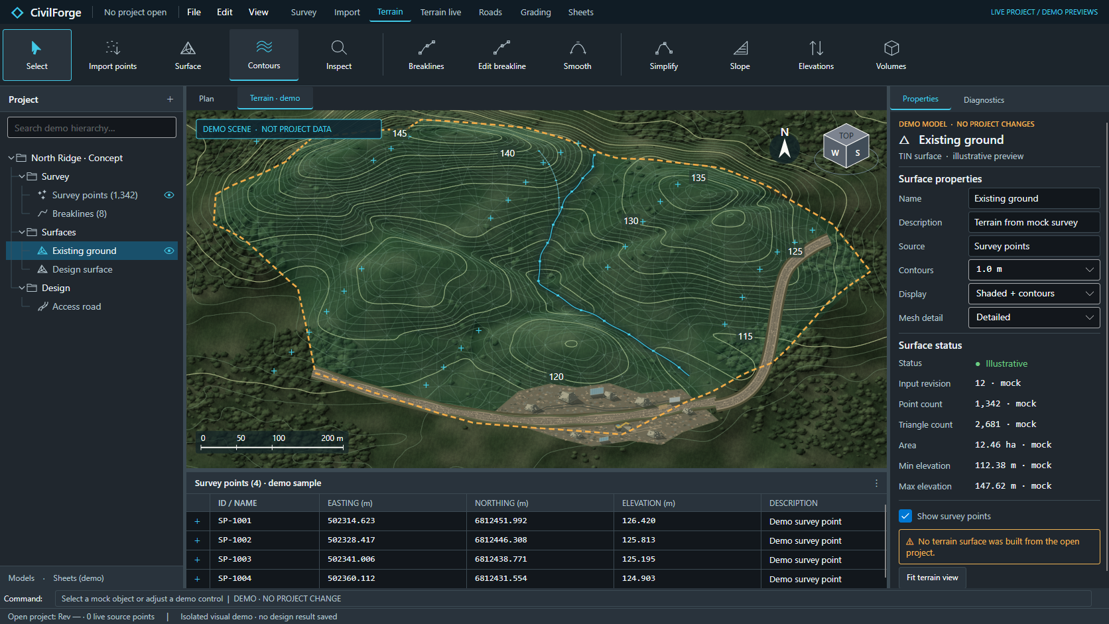Open the Mesh detail dropdown
Screen dimensions: 1109x624
click(x=1034, y=318)
